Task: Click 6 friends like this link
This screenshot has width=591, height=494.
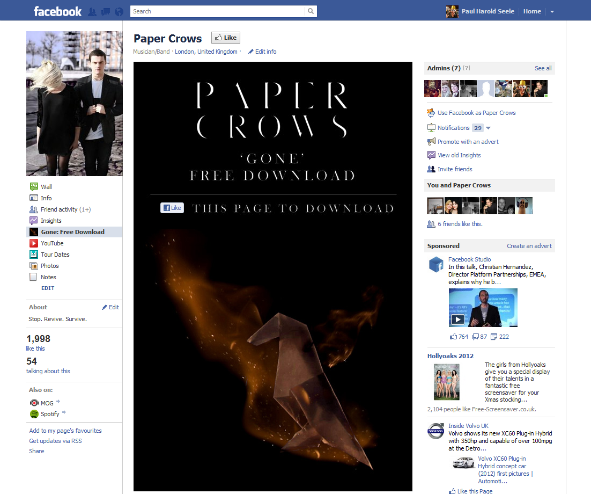Action: coord(460,224)
